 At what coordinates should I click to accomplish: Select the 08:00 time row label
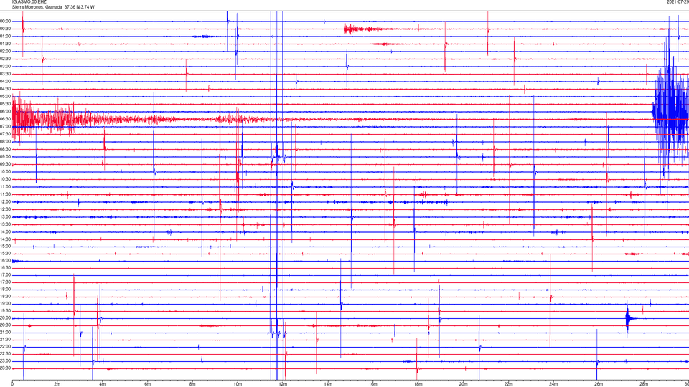tap(5, 141)
